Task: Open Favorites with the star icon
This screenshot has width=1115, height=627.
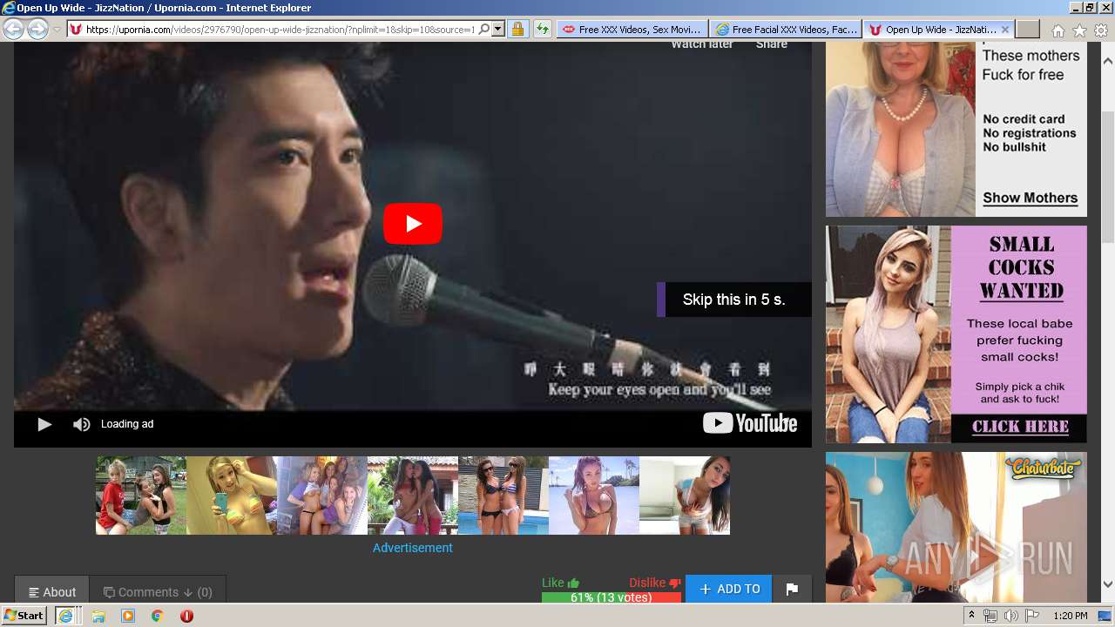Action: [1079, 30]
